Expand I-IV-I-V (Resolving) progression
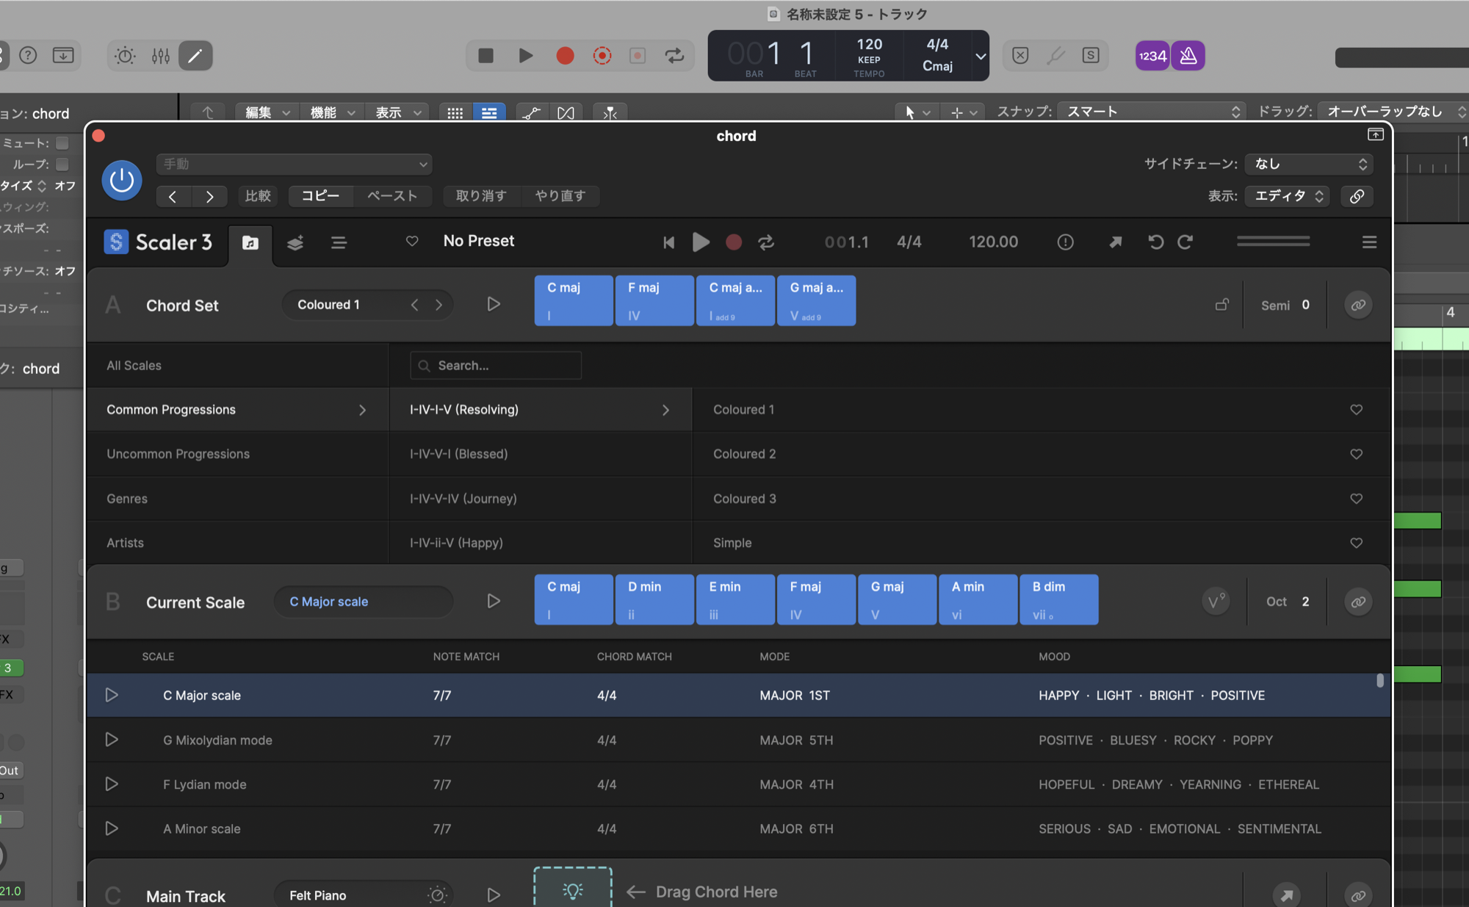The image size is (1469, 907). (x=541, y=410)
